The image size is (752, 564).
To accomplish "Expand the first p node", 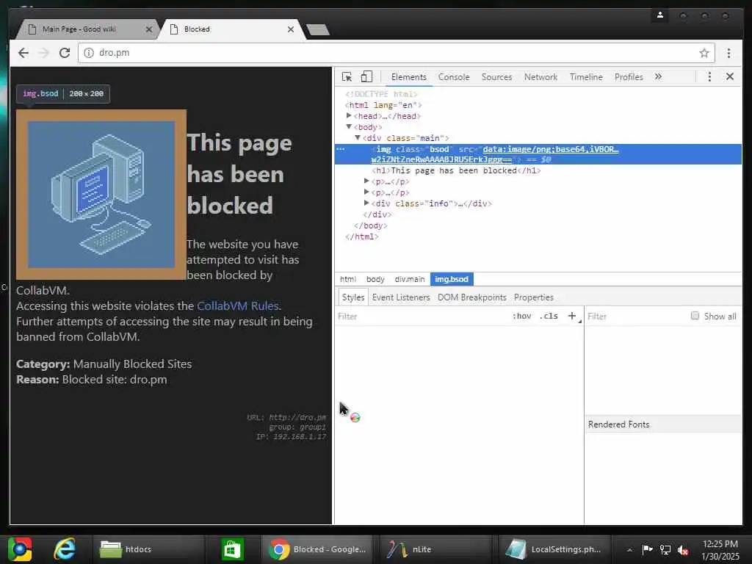I will pyautogui.click(x=366, y=181).
